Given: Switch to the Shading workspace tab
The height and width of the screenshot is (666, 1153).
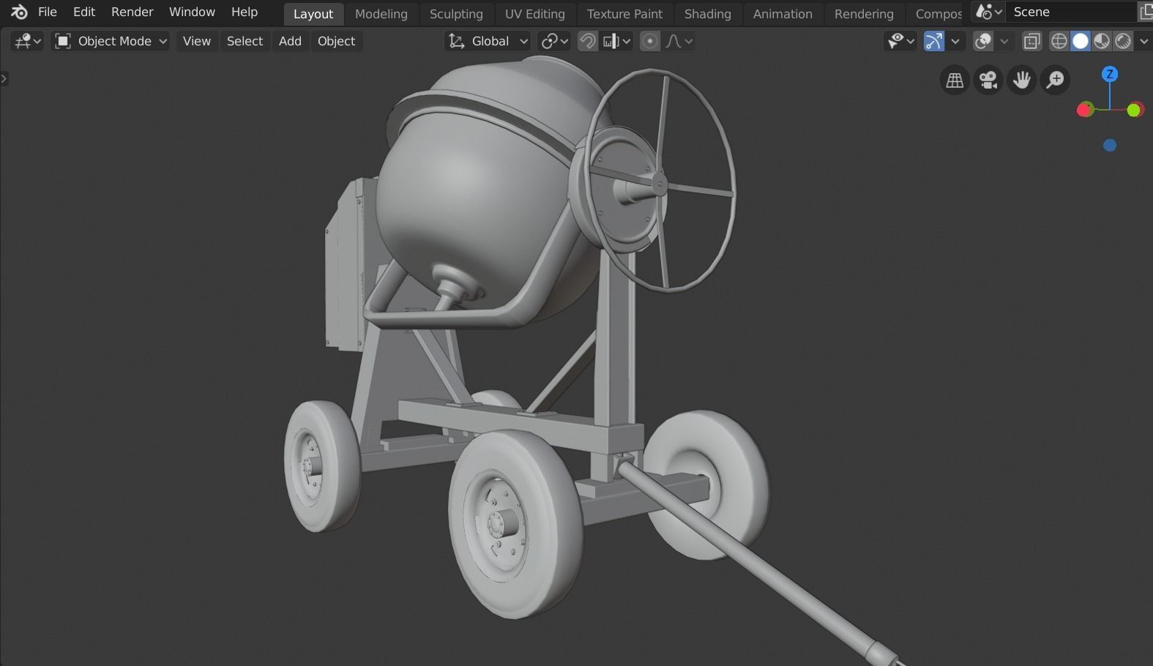Looking at the screenshot, I should (707, 14).
